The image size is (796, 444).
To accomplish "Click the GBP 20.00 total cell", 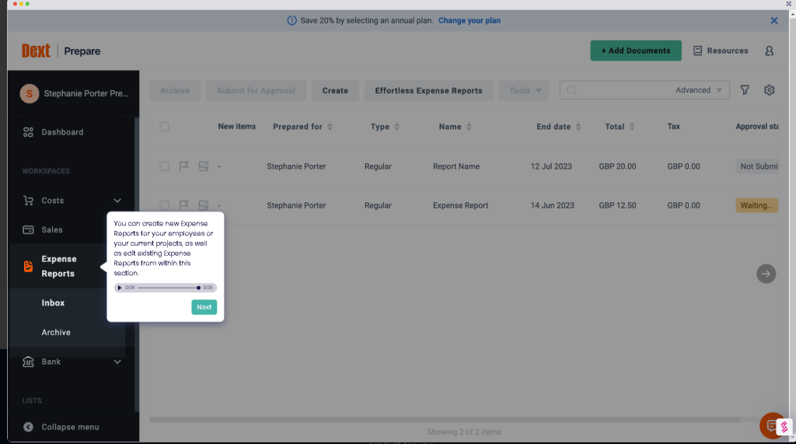I will 617,166.
